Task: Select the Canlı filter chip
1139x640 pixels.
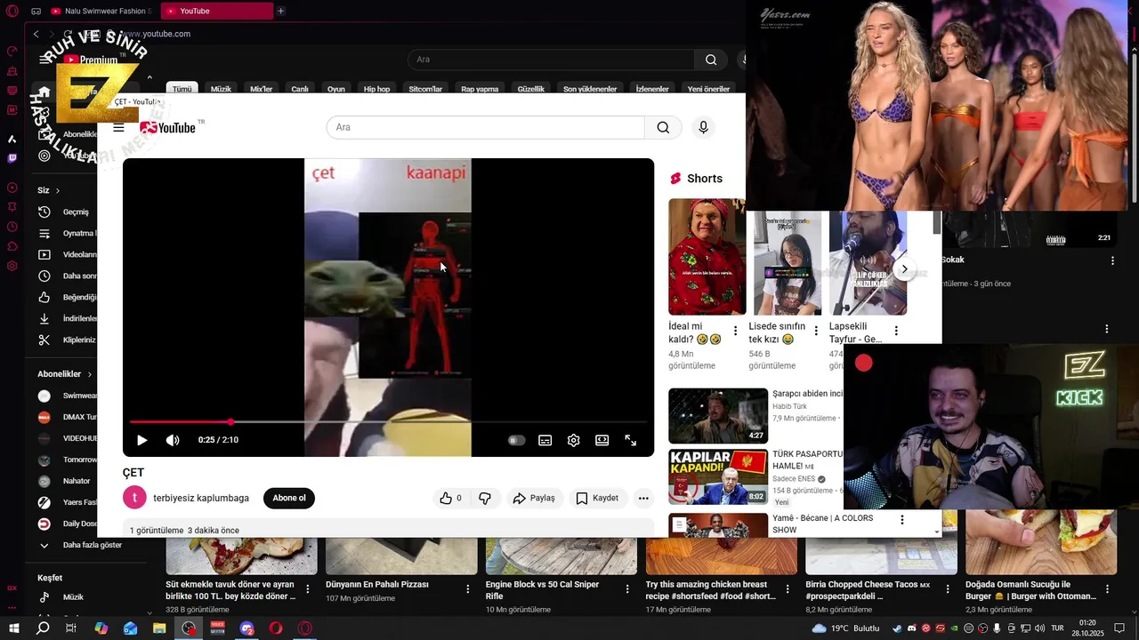Action: click(x=300, y=89)
